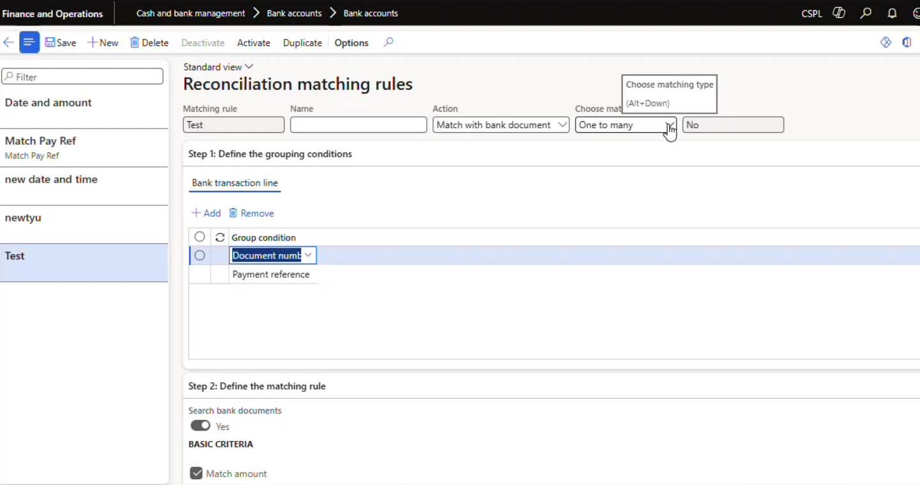Select all rows via the grid header circle
Viewport: 920px width, 485px height.
(x=200, y=237)
